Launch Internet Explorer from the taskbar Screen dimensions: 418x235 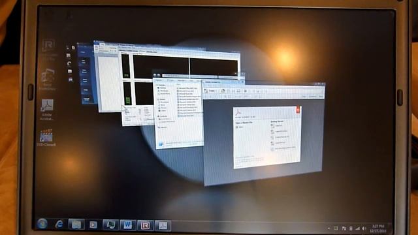(59, 225)
